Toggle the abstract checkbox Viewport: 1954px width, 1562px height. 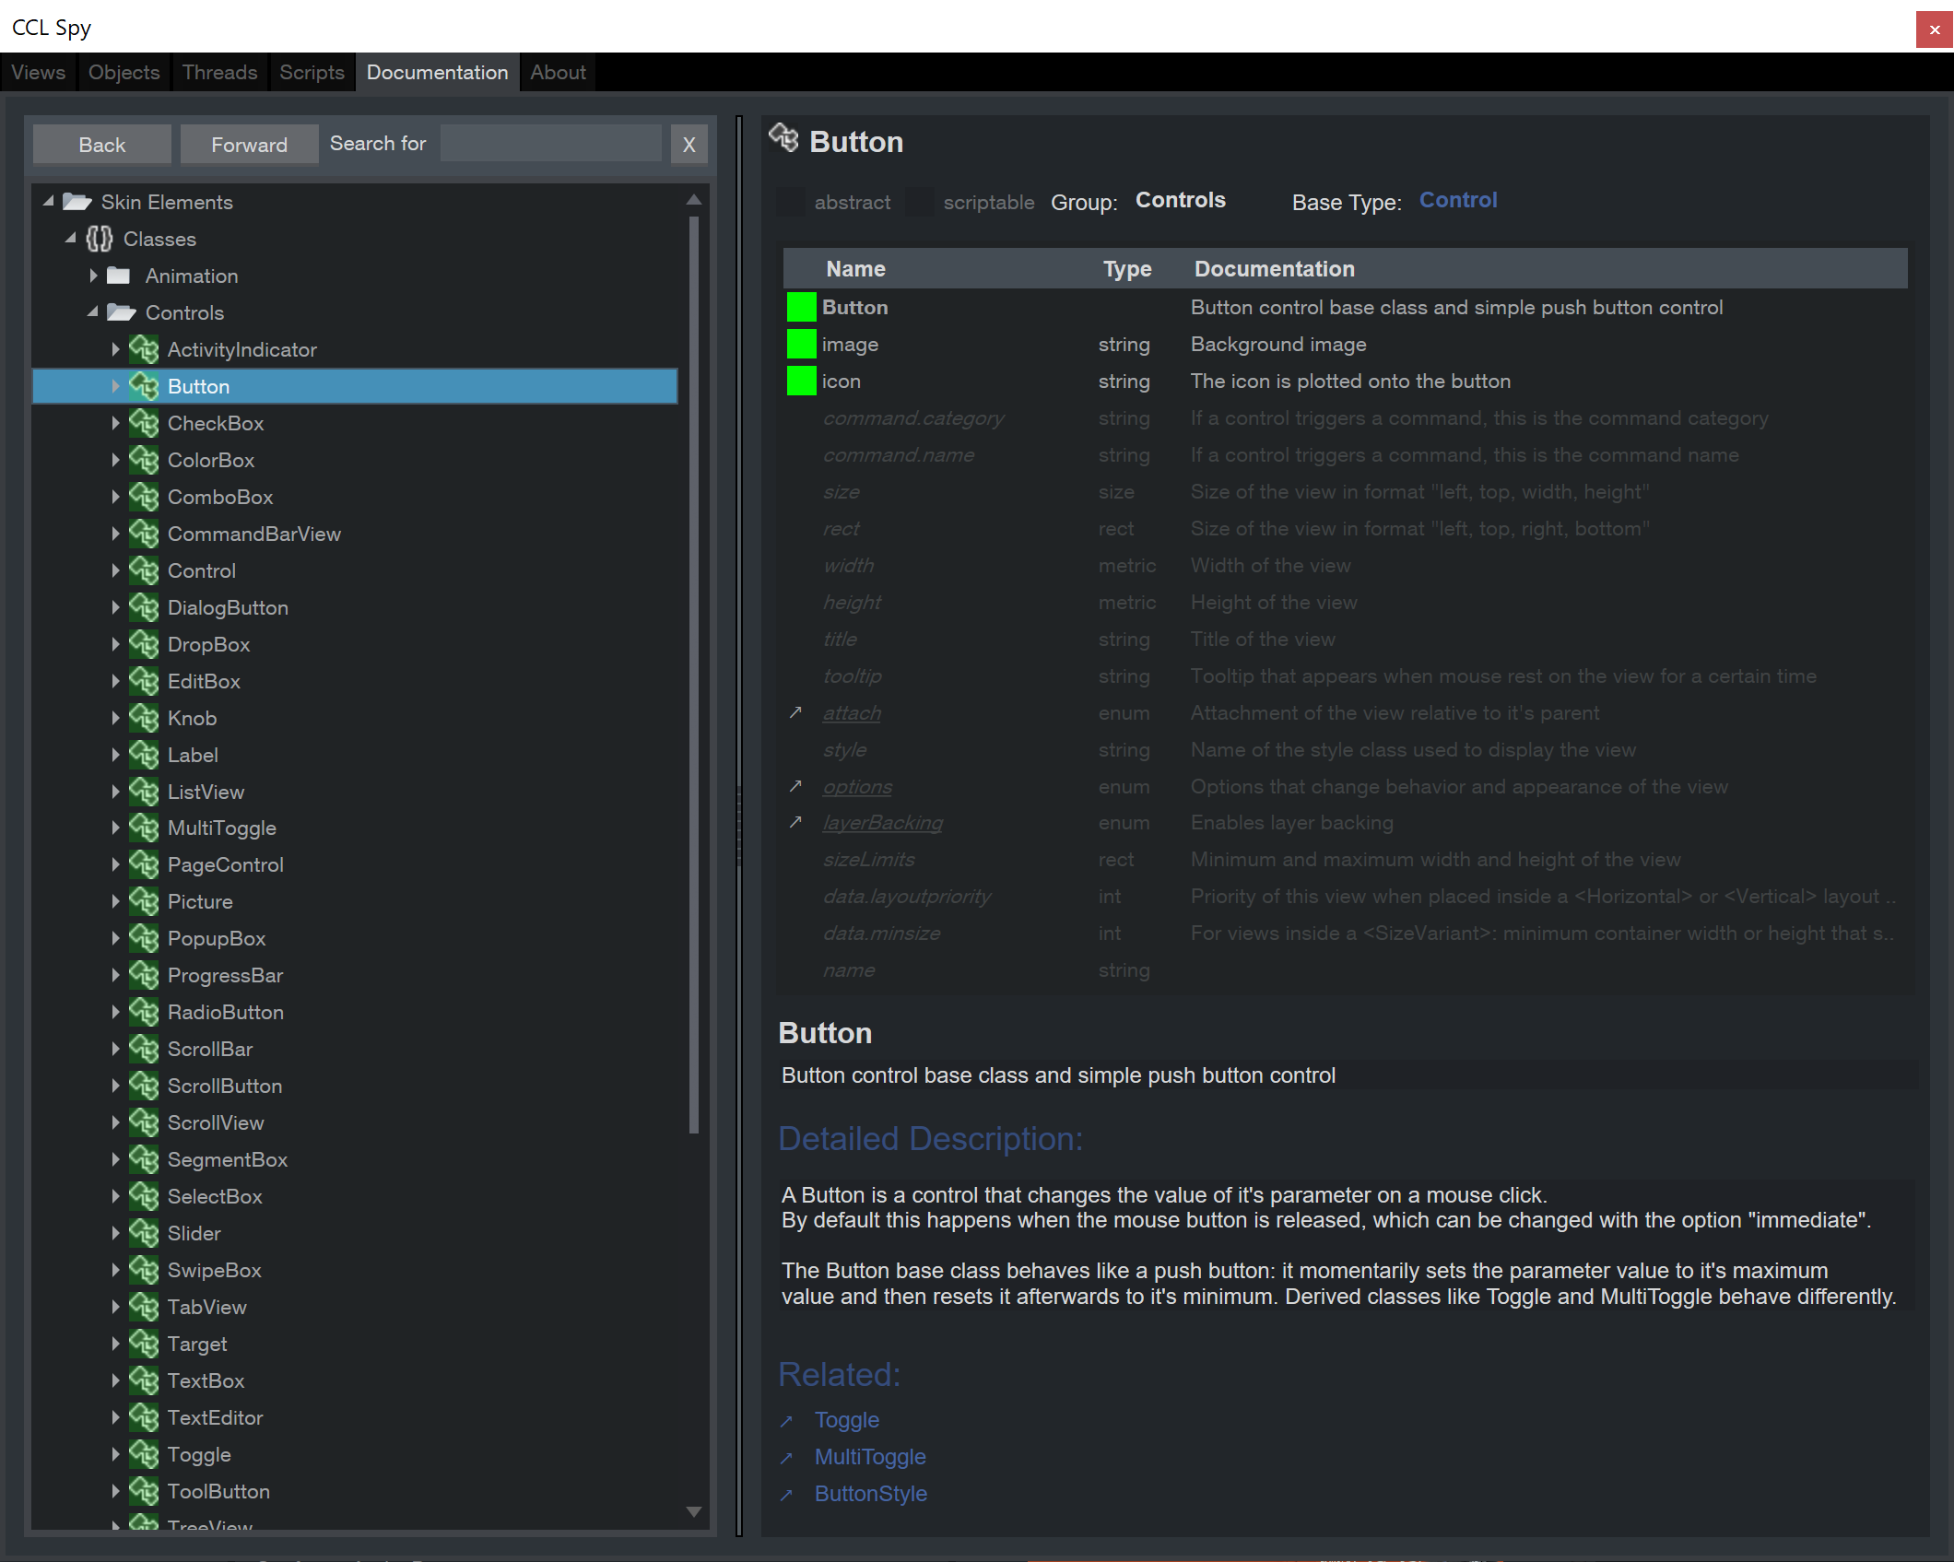coord(792,202)
